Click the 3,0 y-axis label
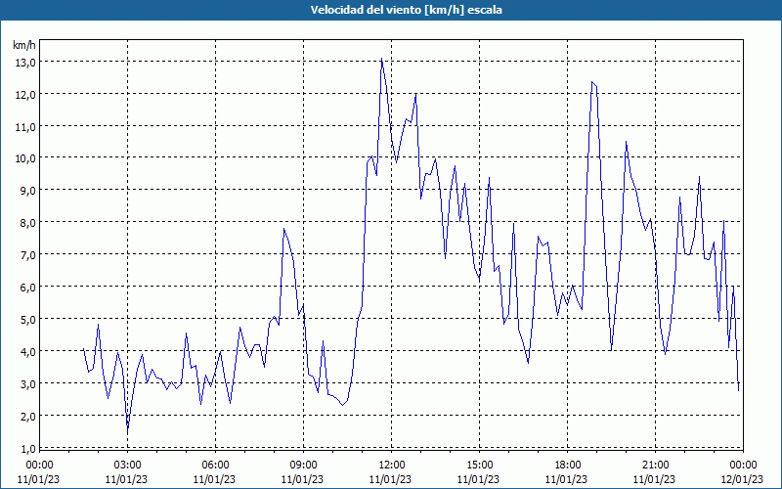This screenshot has height=489, width=782. [28, 384]
